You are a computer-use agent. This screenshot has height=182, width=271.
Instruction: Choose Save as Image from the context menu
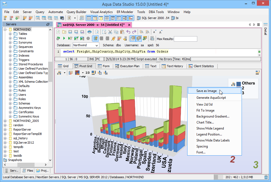click(214, 91)
